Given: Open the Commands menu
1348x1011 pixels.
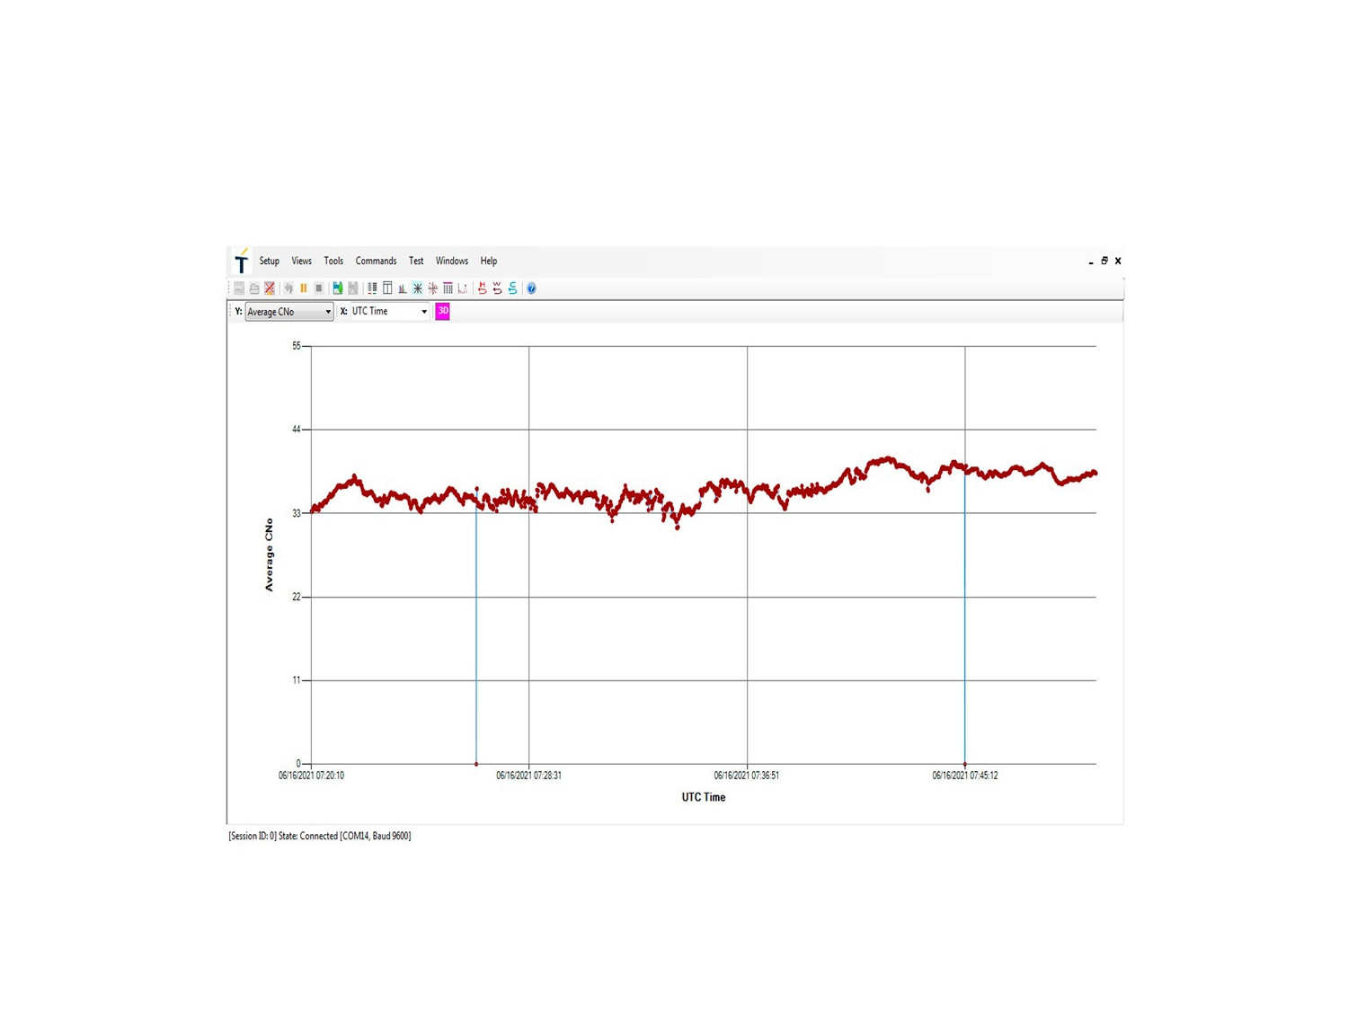Looking at the screenshot, I should 376,262.
